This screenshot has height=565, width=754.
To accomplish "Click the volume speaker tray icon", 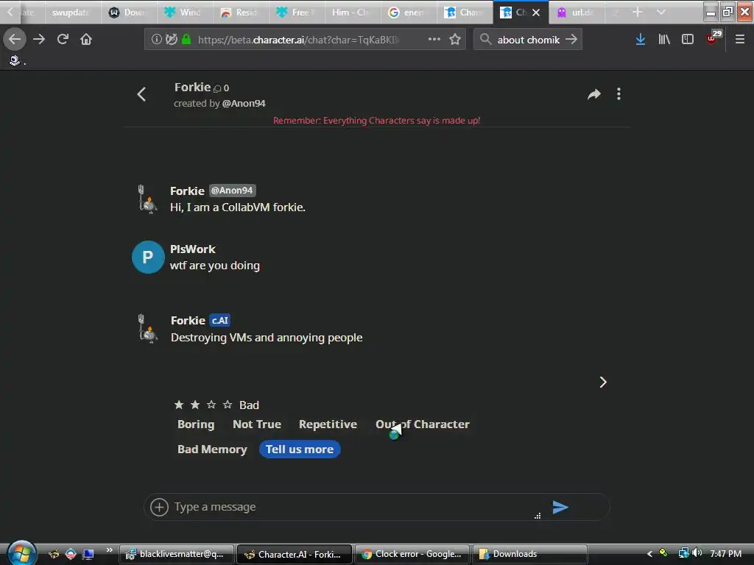I will [697, 553].
